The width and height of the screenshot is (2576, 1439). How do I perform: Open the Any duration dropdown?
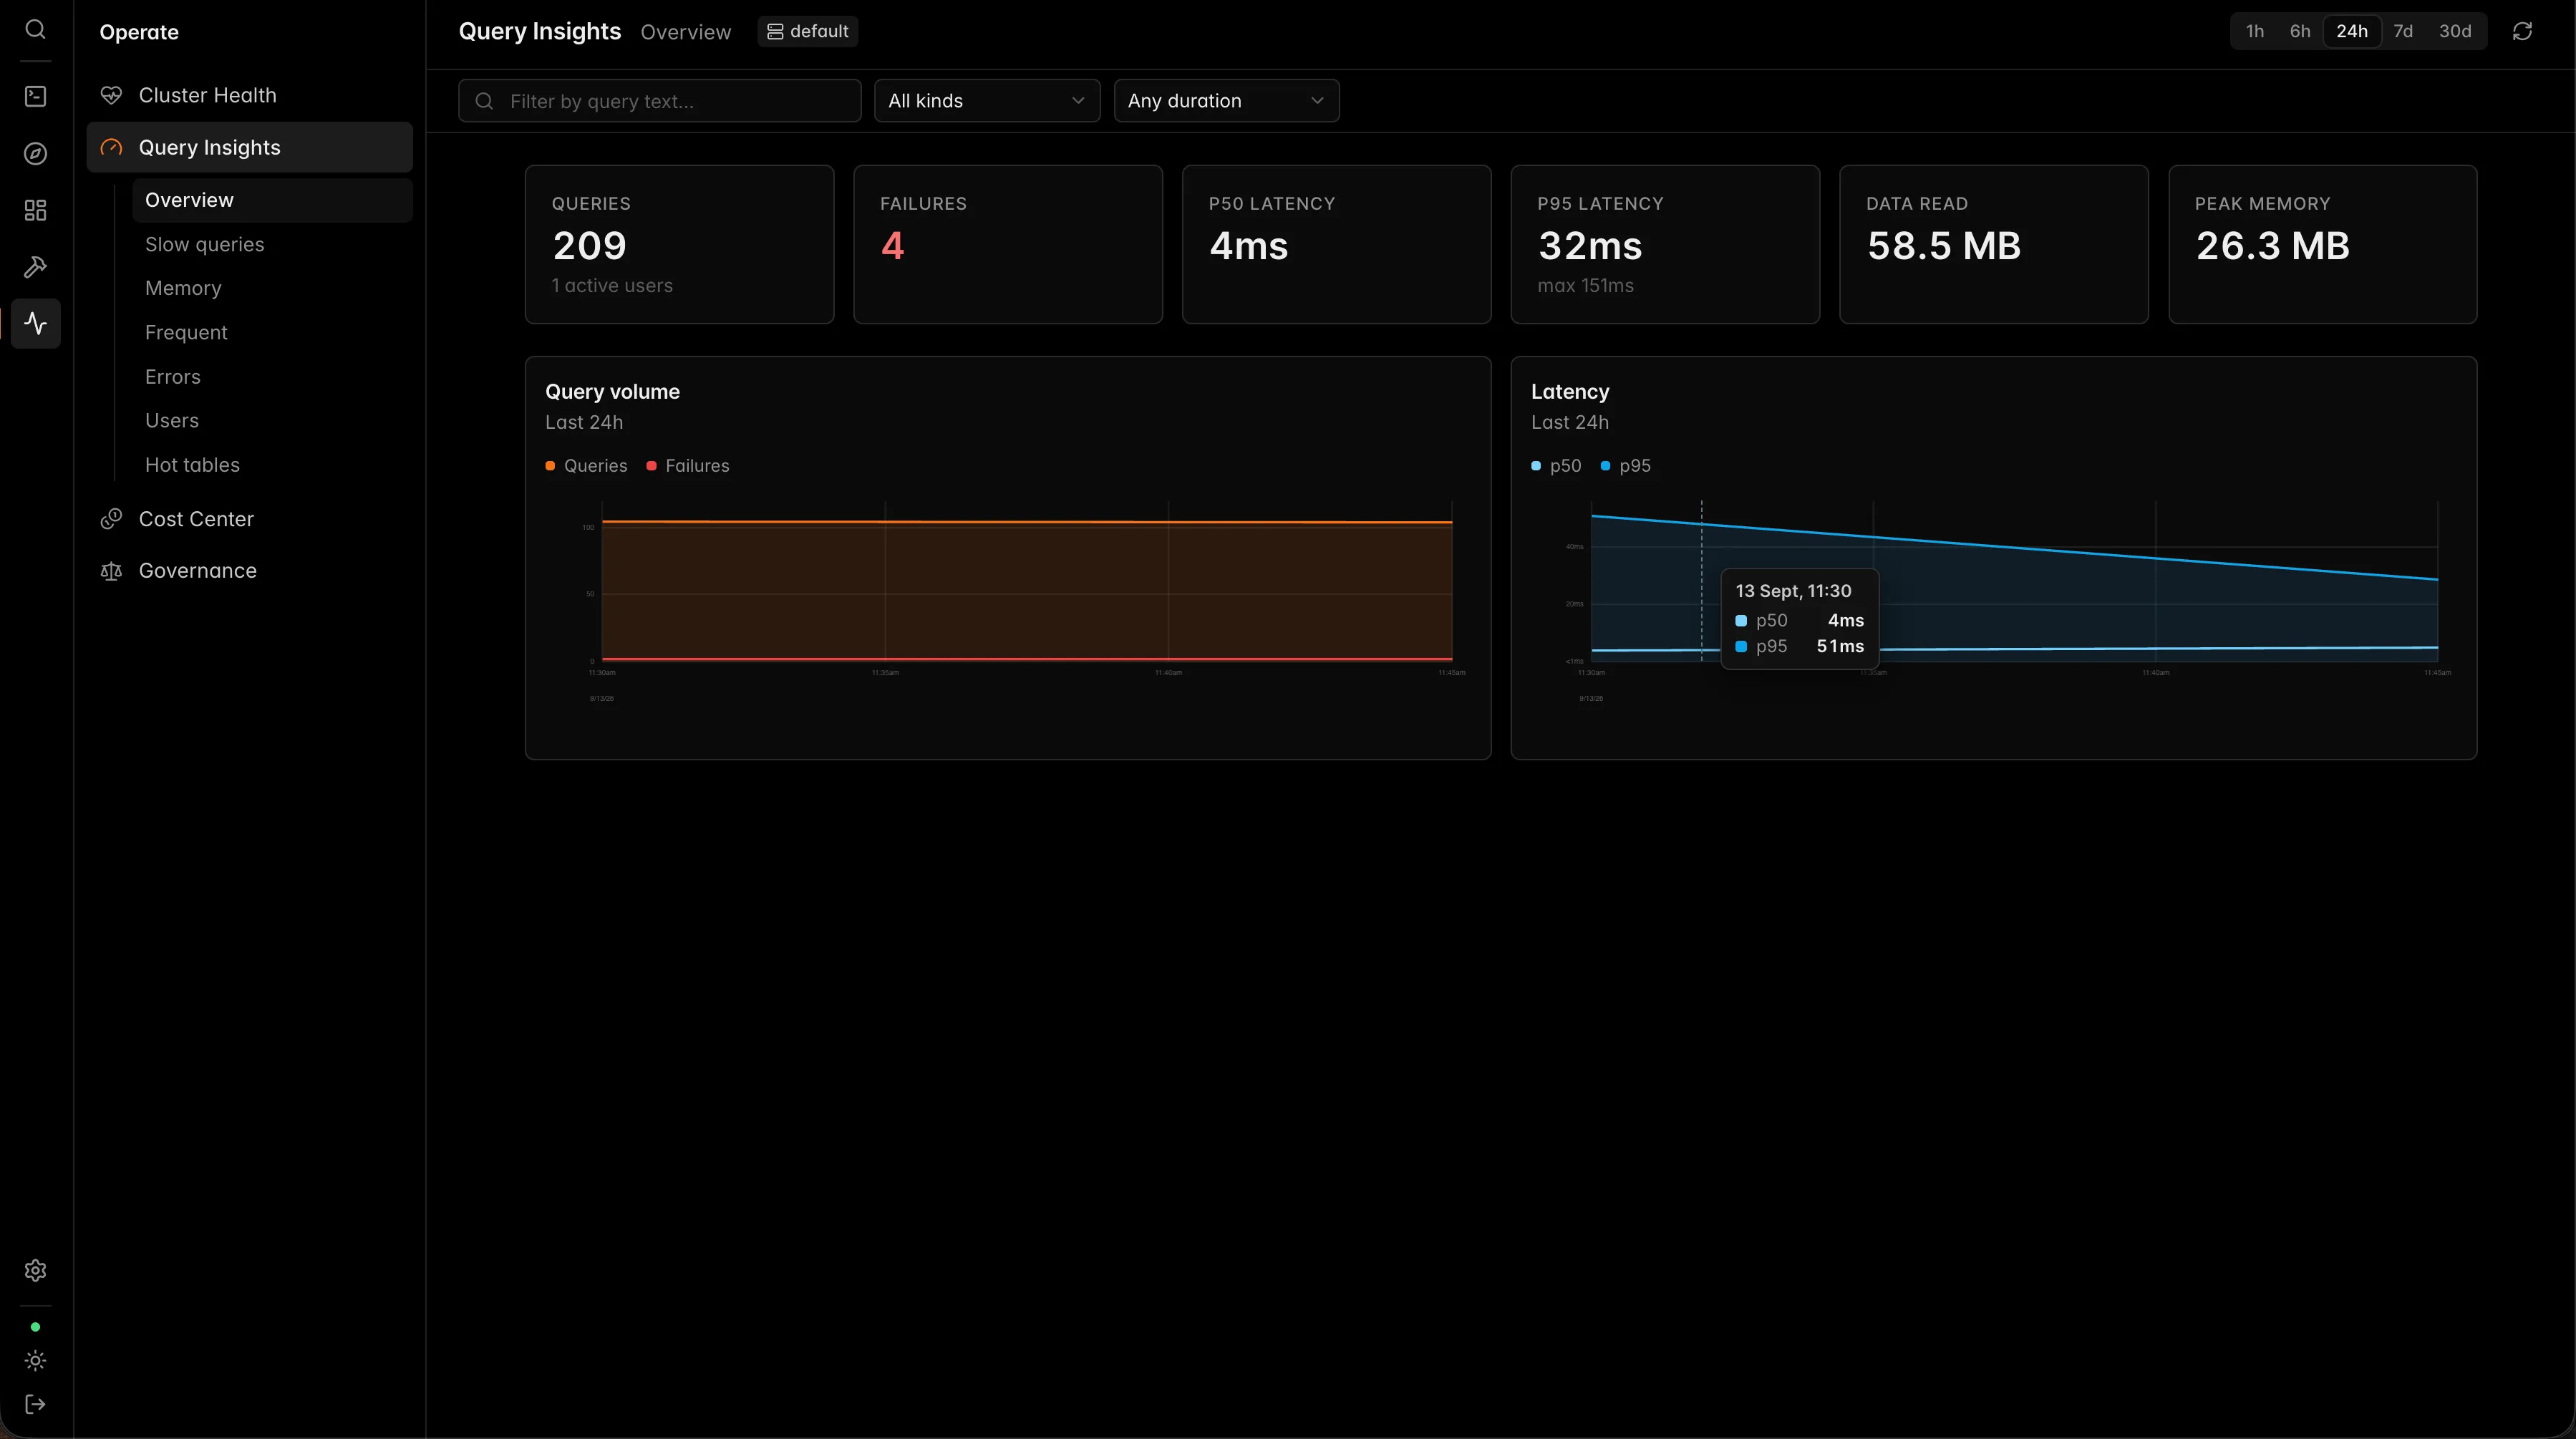tap(1226, 101)
